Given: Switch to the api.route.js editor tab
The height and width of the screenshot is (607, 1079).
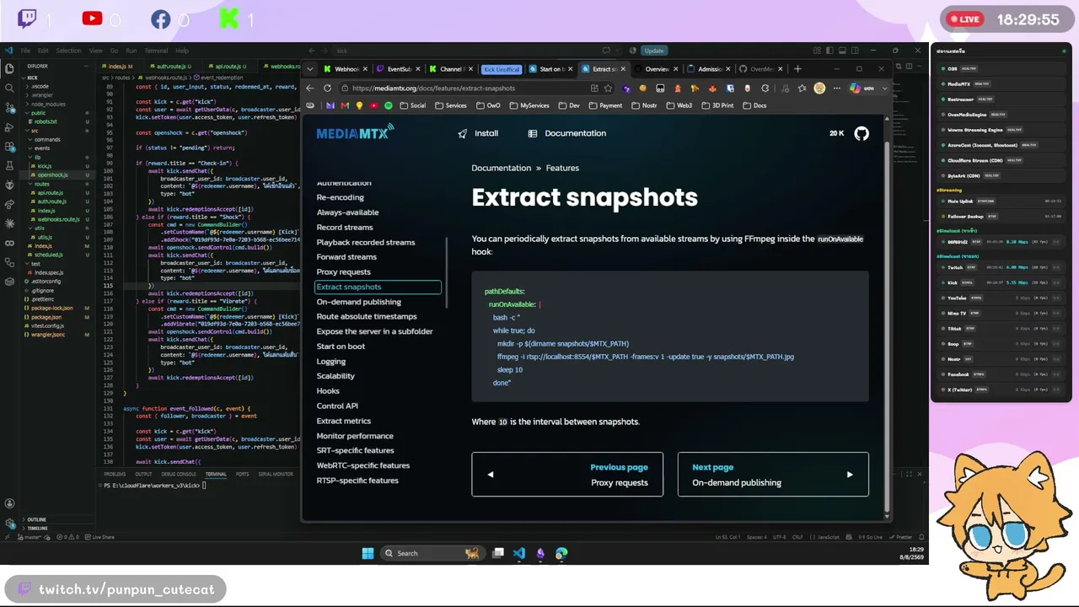Looking at the screenshot, I should pyautogui.click(x=228, y=66).
